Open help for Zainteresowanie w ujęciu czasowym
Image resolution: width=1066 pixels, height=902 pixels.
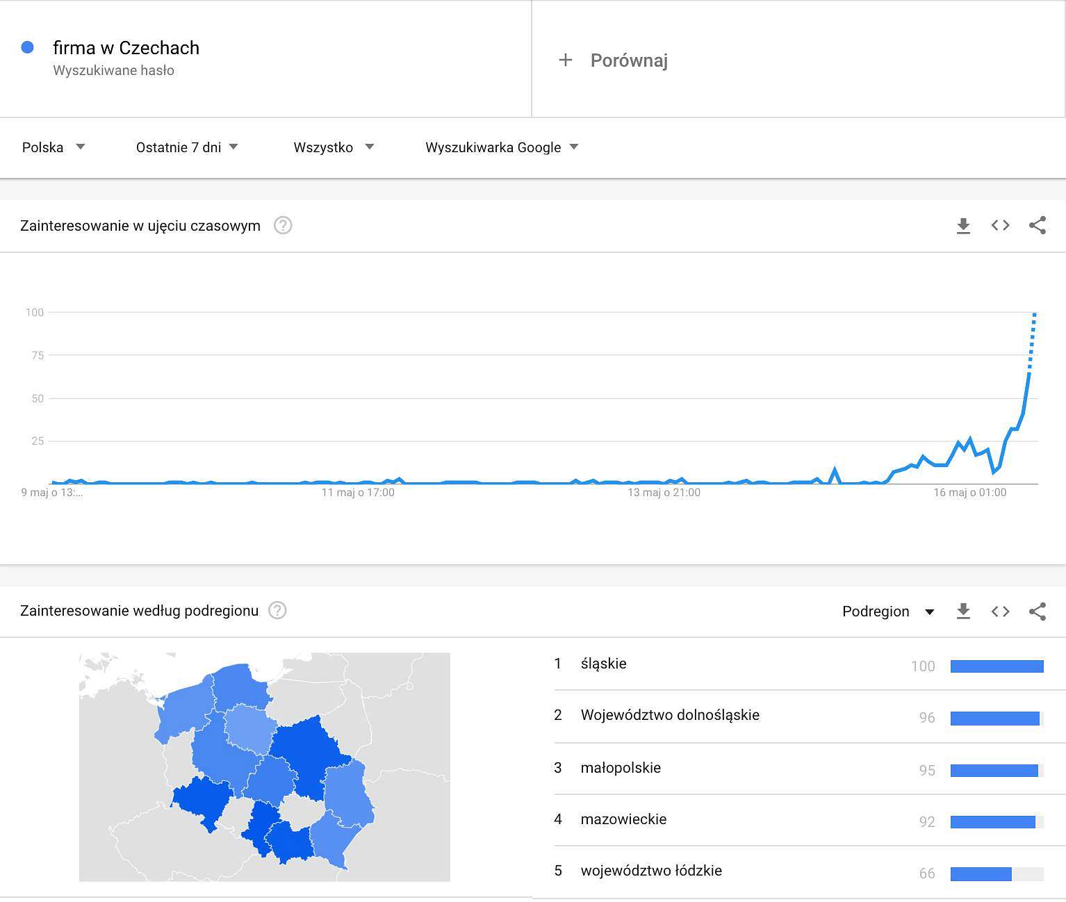point(283,225)
